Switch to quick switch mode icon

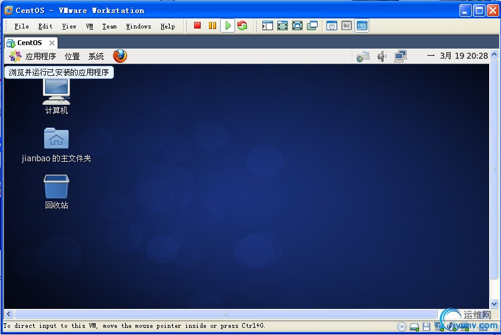tap(297, 25)
